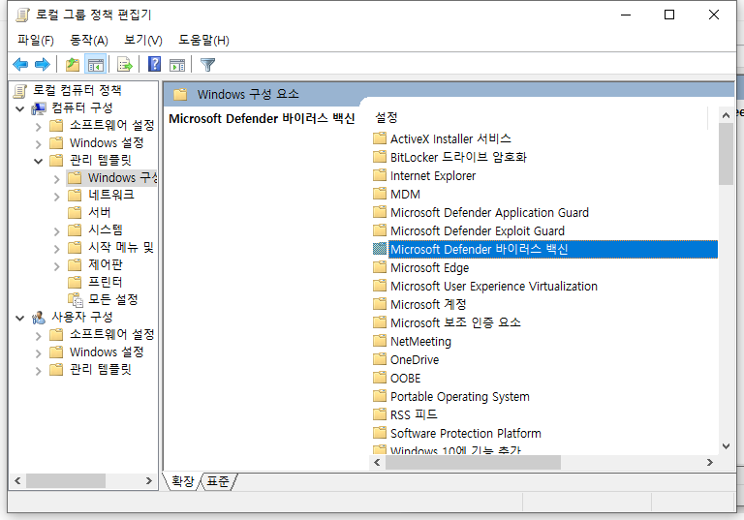Select Software Protection Platform entry
This screenshot has height=520, width=744.
(x=465, y=433)
